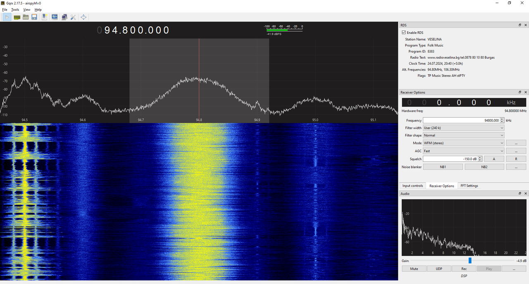This screenshot has width=529, height=284.
Task: Open the Mode dropdown showing WFM (stereo)
Action: tap(464, 143)
